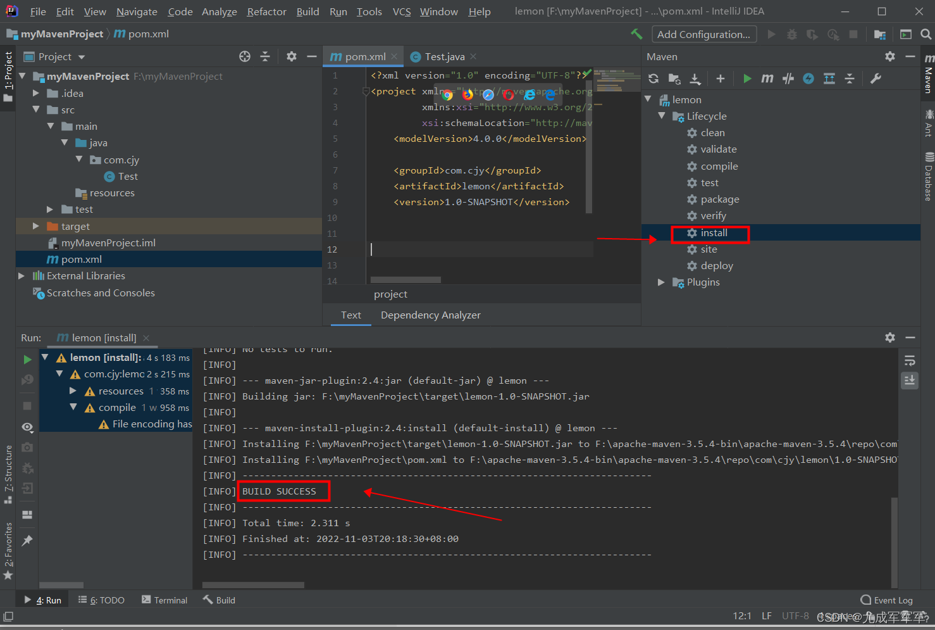Image resolution: width=935 pixels, height=630 pixels.
Task: Expand the target folder in project tree
Action: 36,226
